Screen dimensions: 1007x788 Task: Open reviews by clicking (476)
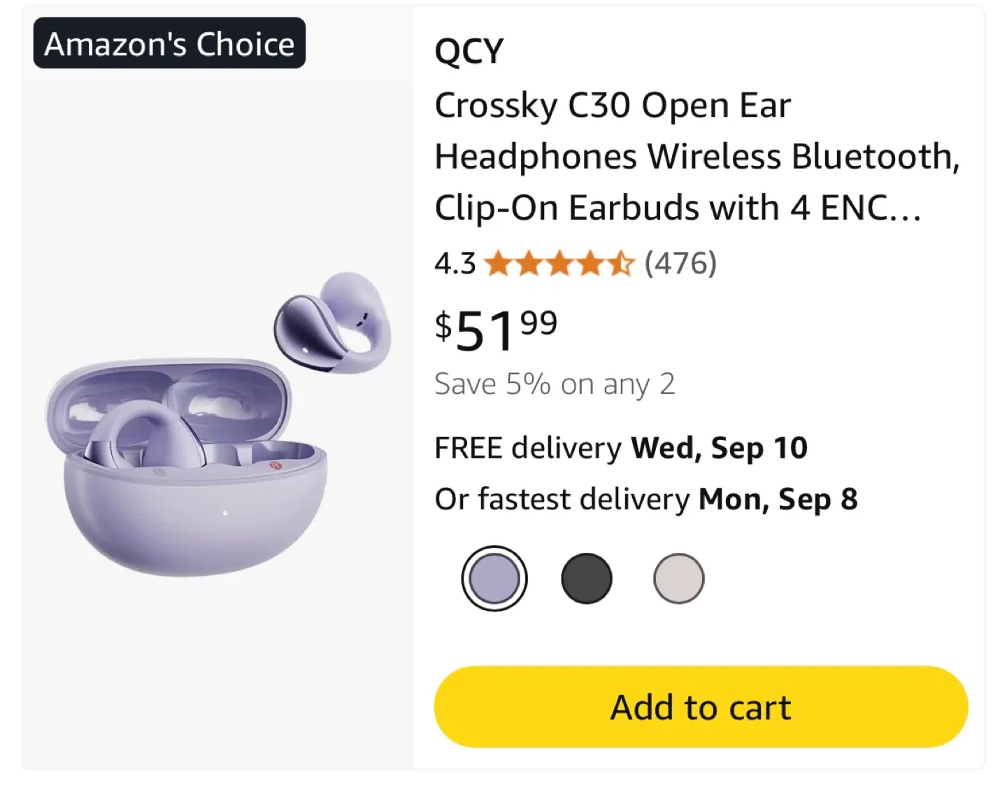[x=680, y=263]
